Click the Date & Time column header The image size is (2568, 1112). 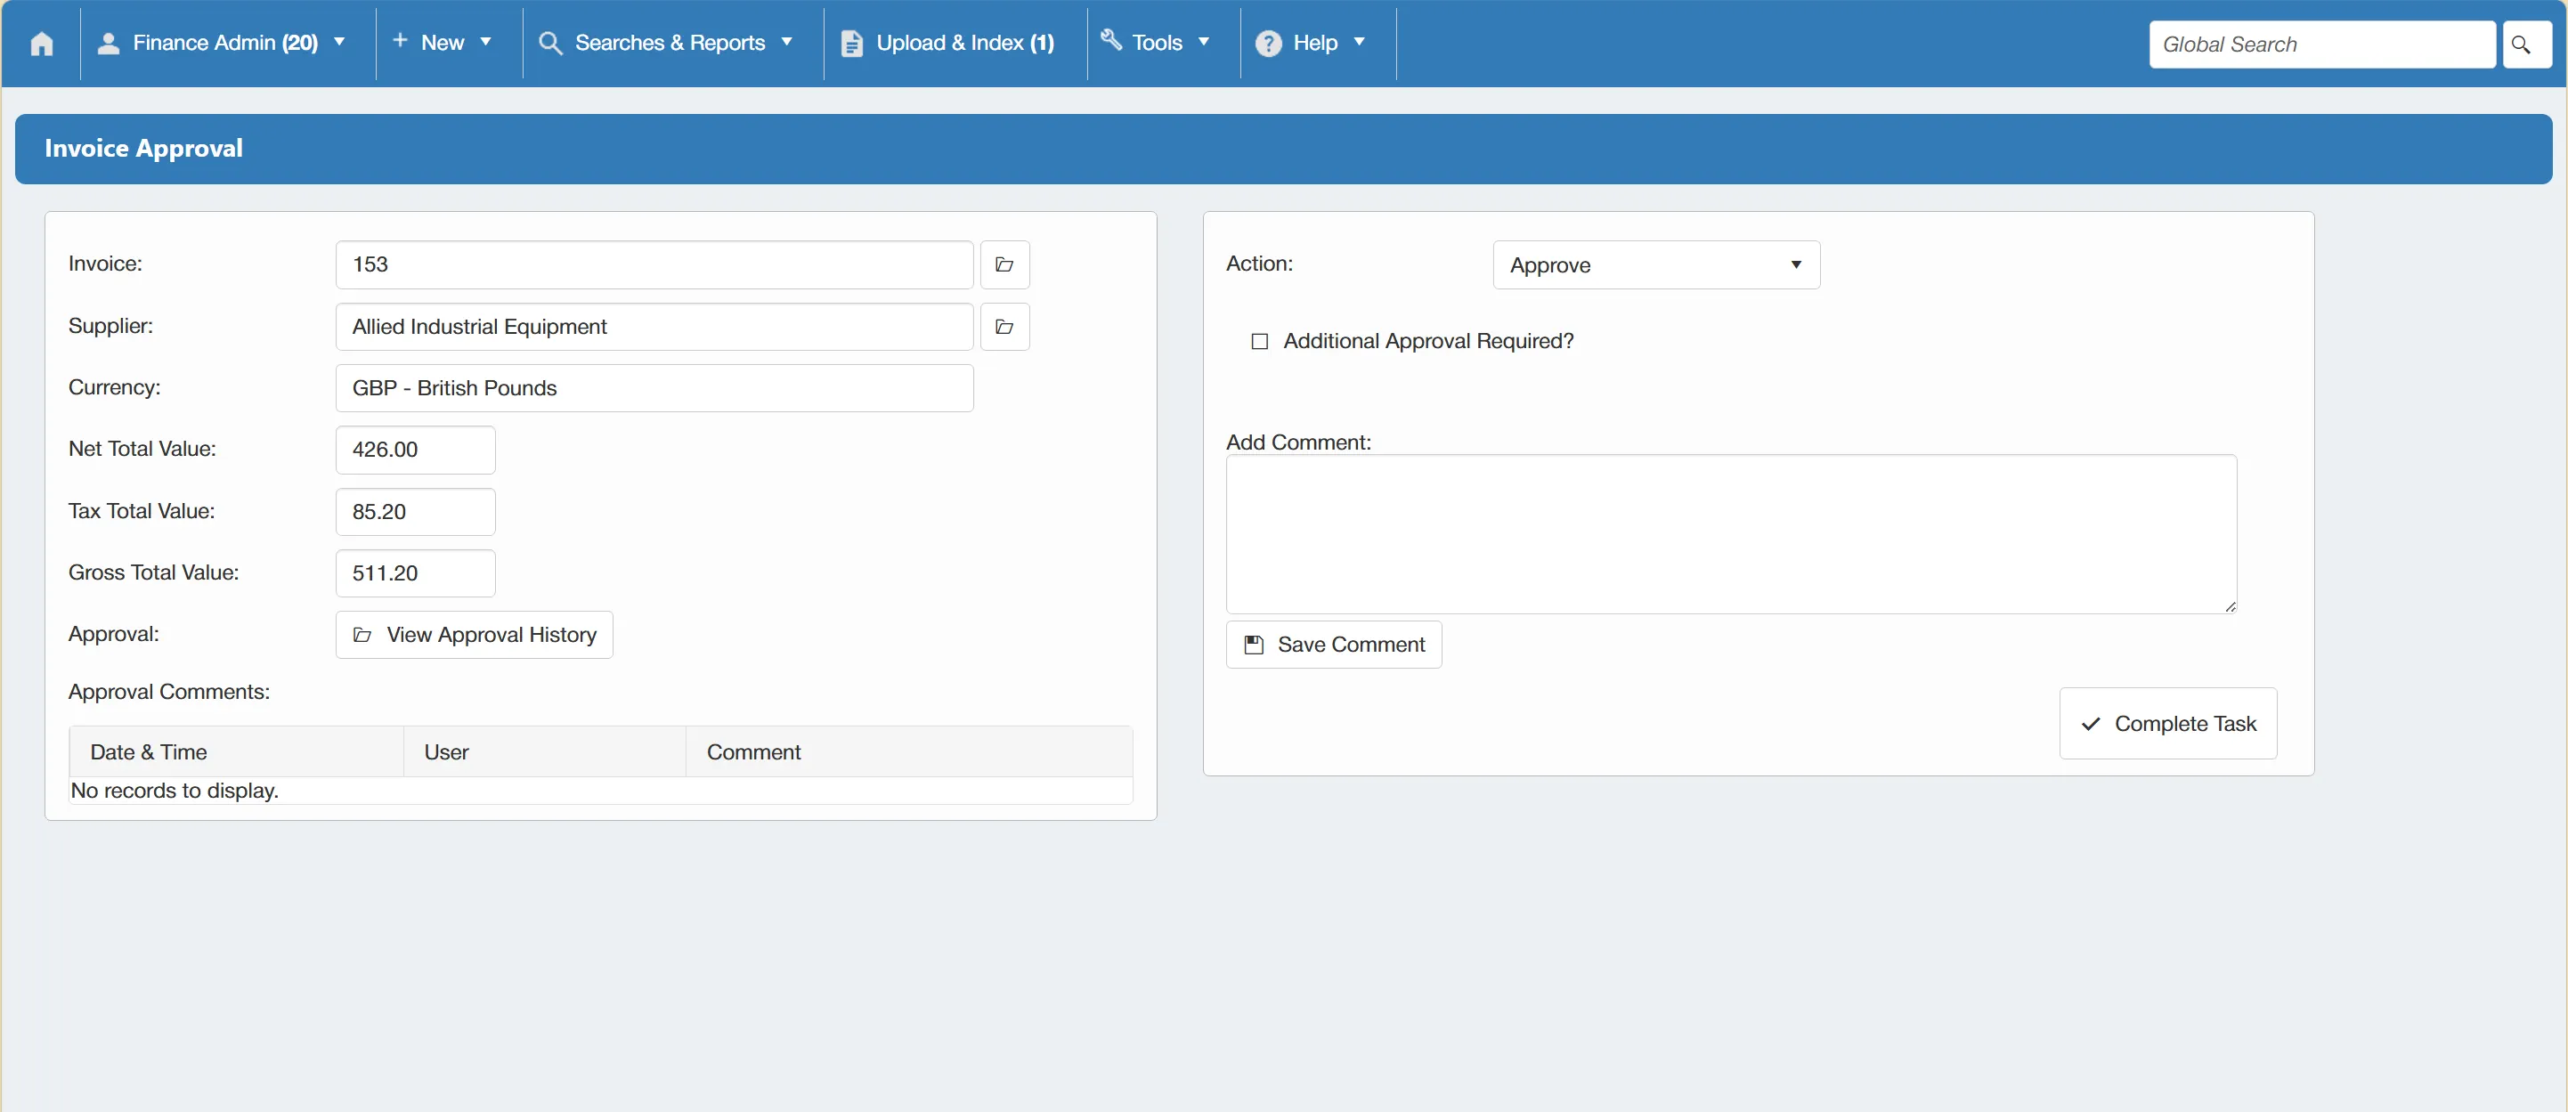click(236, 752)
